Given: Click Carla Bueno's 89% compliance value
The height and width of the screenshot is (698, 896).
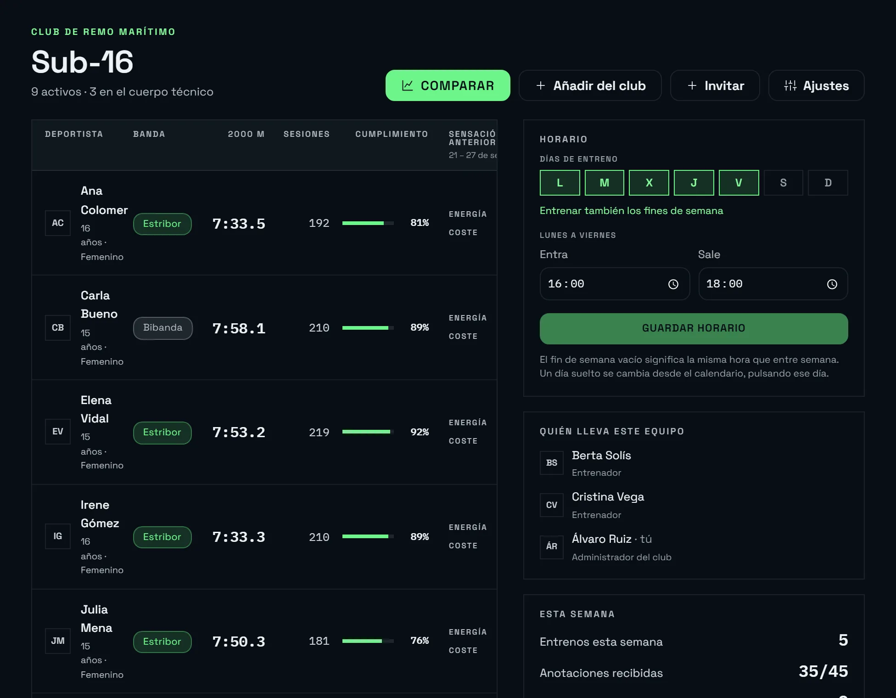Looking at the screenshot, I should (420, 327).
